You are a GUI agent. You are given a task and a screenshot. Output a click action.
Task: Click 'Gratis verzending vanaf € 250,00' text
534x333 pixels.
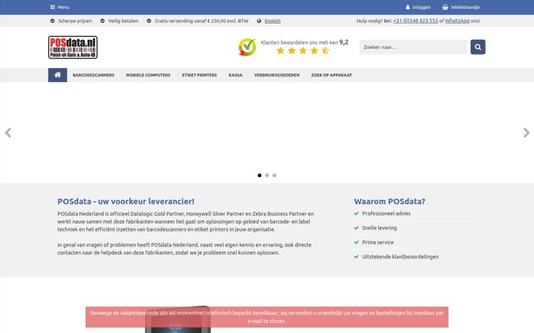click(202, 21)
